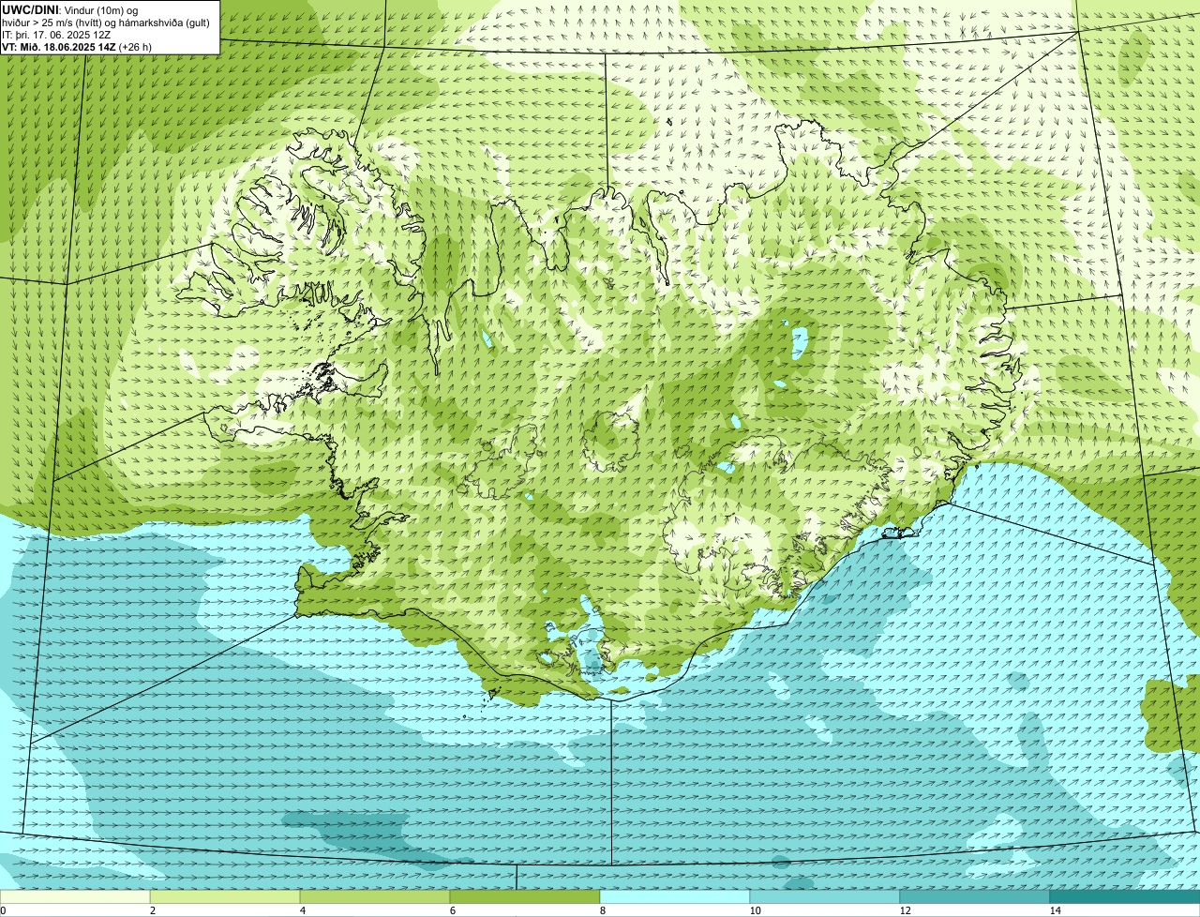Choose the 12–14 m/s teal legend segment
Image resolution: width=1200 pixels, height=917 pixels.
pos(975,896)
